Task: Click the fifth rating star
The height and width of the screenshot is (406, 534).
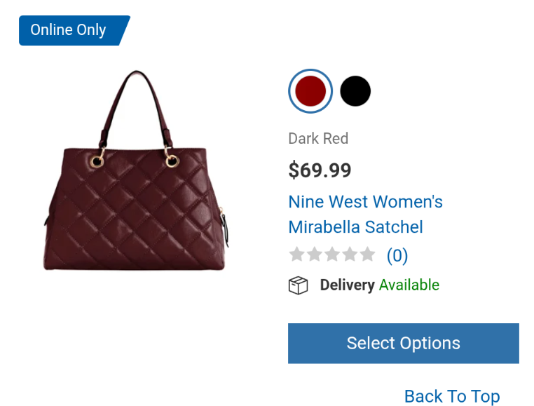Action: point(367,255)
